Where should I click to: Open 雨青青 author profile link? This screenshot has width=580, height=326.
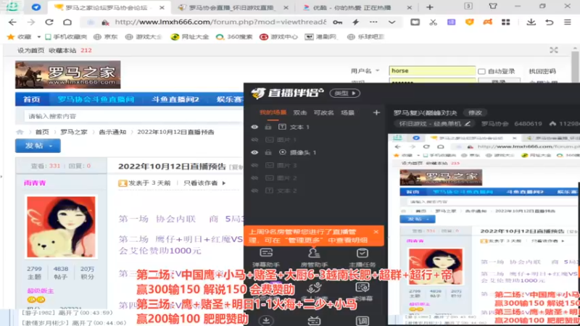pos(35,183)
